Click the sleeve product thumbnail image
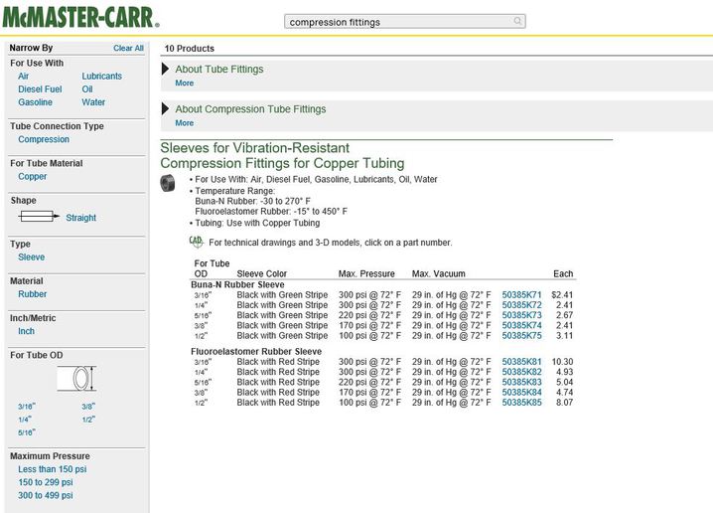This screenshot has width=713, height=513. 168,183
